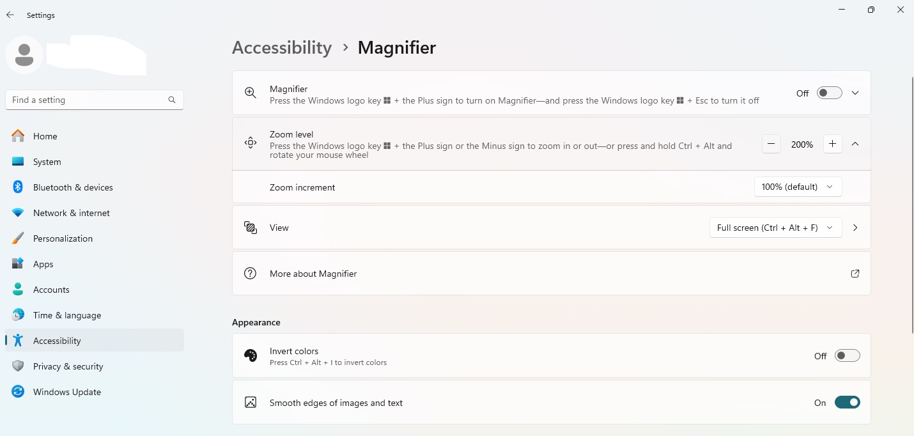914x436 pixels.
Task: Click the Bluetooth & devices icon in sidebar
Action: pos(18,187)
